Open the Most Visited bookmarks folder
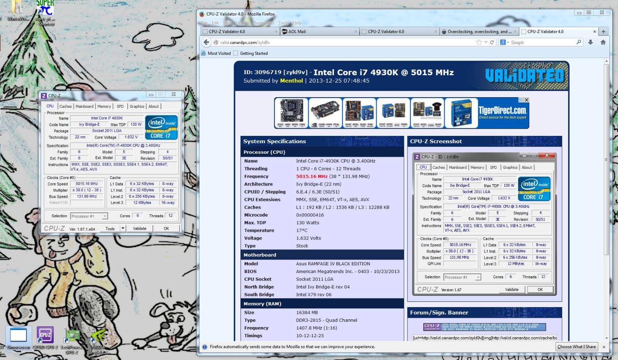The width and height of the screenshot is (618, 360). (216, 53)
